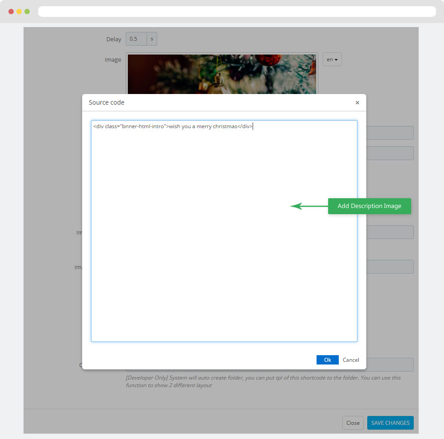Click the 's' seconds unit next to Delay
Viewport: 444px width, 439px height.
pos(152,39)
